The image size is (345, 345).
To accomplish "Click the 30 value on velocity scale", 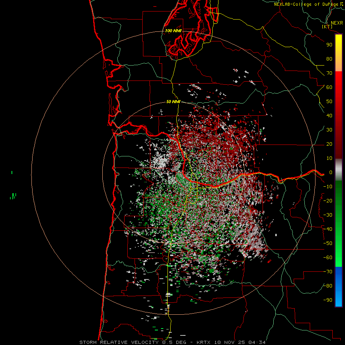I will [x=329, y=130].
